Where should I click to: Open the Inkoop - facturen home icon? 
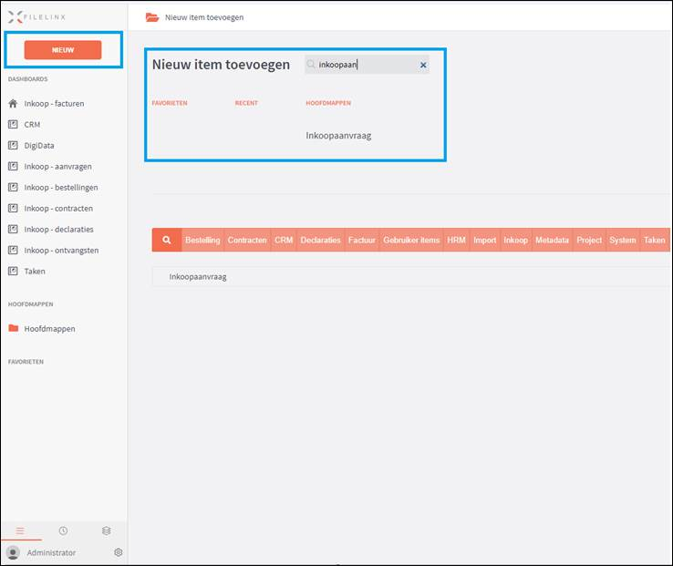click(13, 104)
